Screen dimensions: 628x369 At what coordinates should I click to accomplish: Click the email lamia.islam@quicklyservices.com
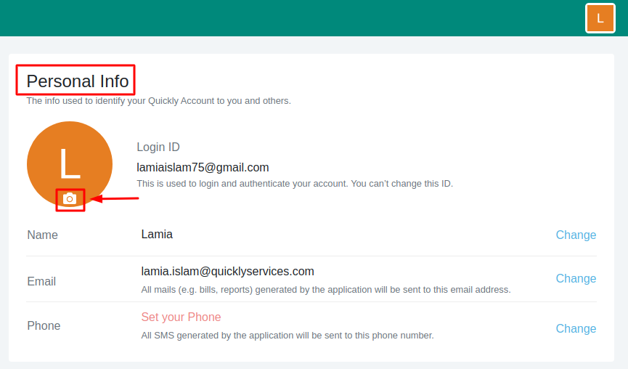click(x=227, y=272)
